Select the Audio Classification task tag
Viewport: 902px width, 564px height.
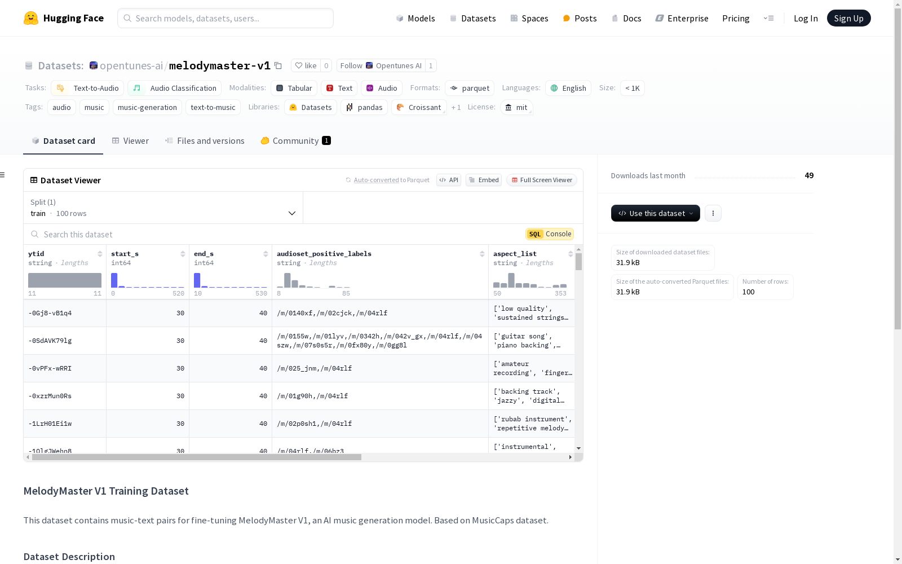pyautogui.click(x=175, y=88)
